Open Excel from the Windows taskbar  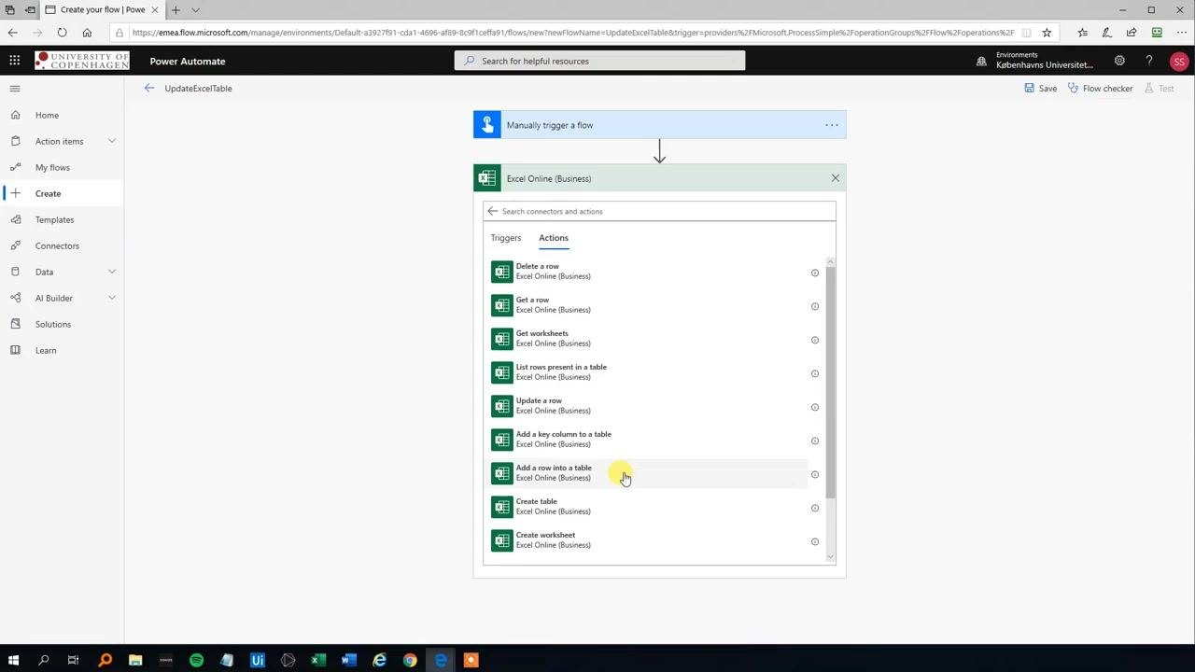point(318,660)
